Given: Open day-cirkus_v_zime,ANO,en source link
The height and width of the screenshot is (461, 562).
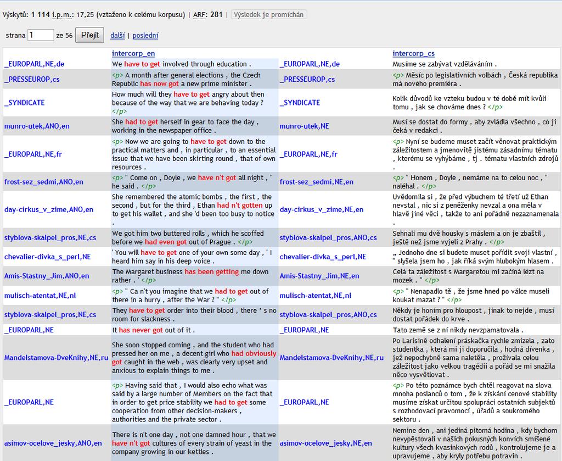Looking at the screenshot, I should [49, 209].
